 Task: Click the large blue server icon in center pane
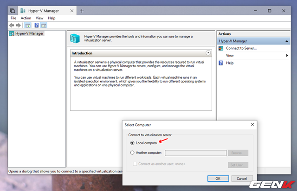click(x=75, y=38)
